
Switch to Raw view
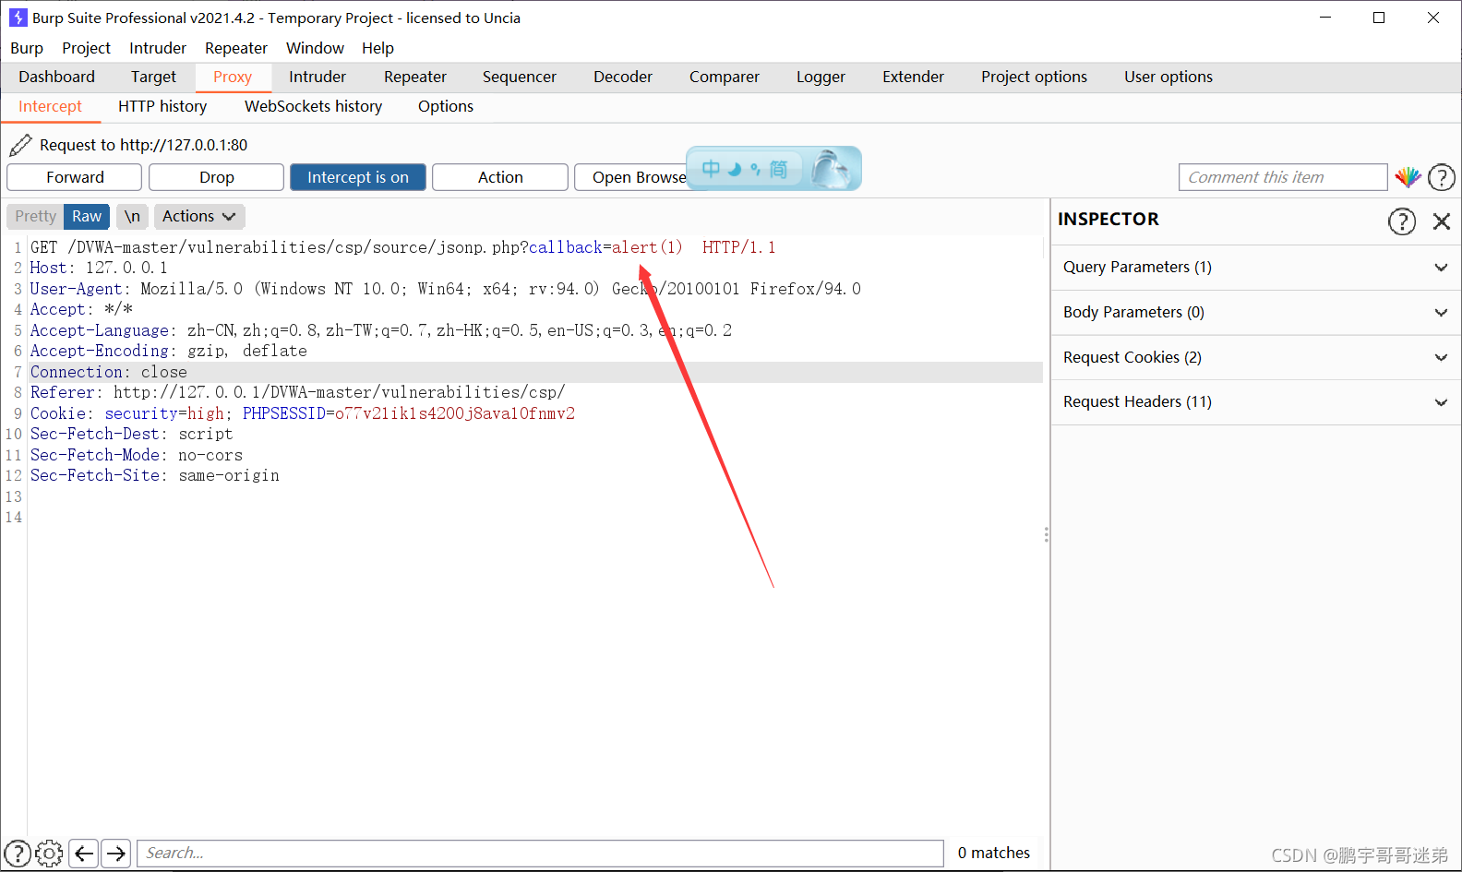[87, 216]
